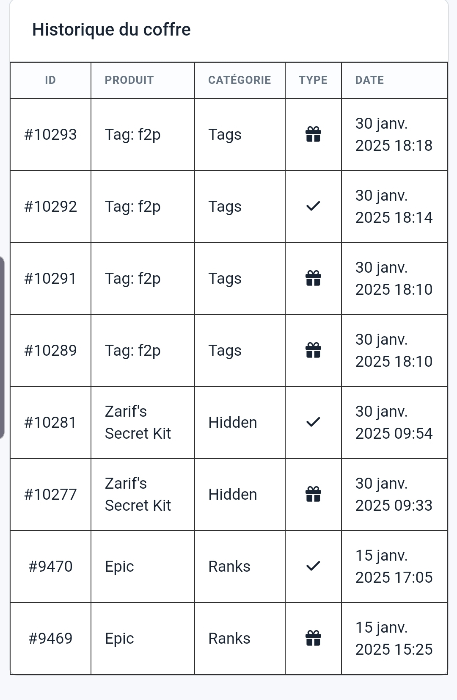Click the gift icon for order #10293
The width and height of the screenshot is (457, 700).
[313, 134]
